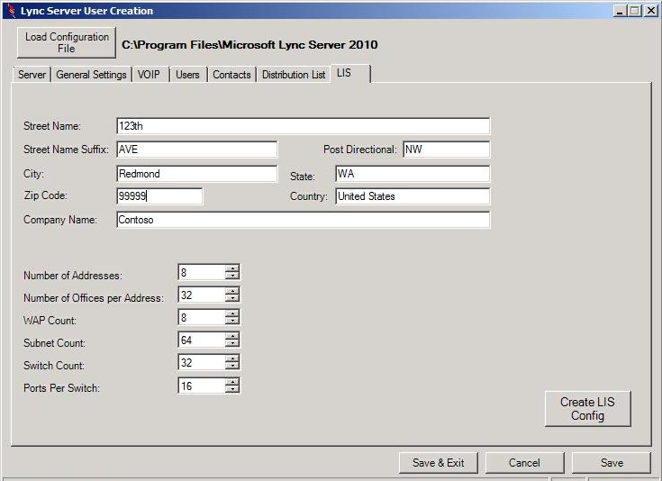
Task: Click the Number of Addresses value box
Action: coord(202,272)
